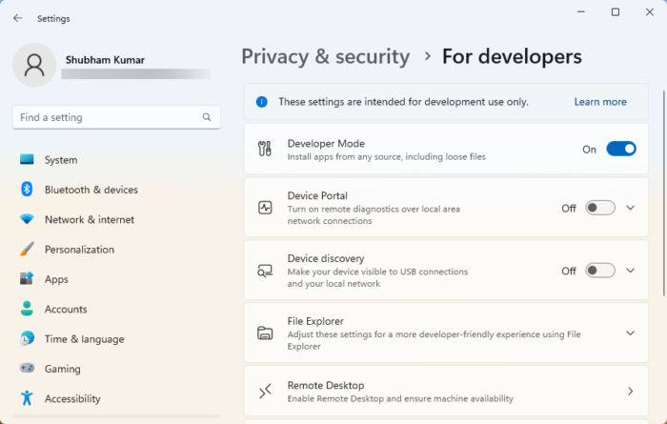The width and height of the screenshot is (667, 424).
Task: Click the Developer Mode tools icon
Action: (x=265, y=149)
